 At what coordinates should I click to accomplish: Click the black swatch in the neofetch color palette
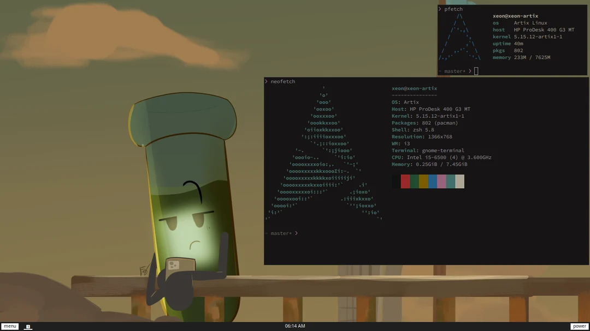396,181
